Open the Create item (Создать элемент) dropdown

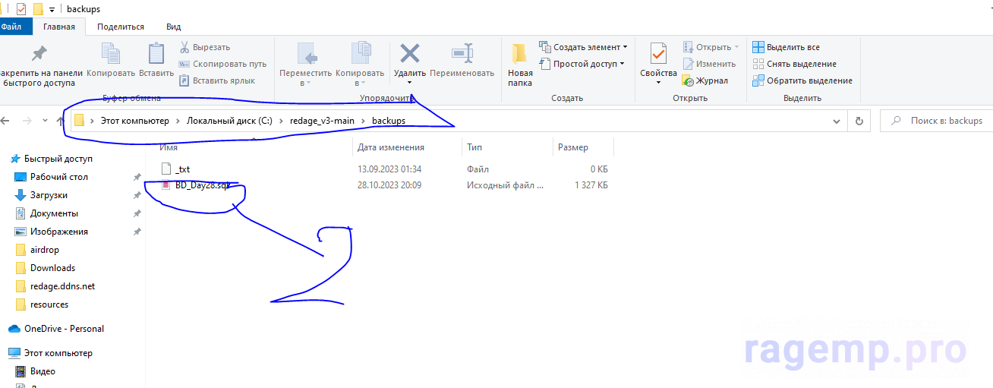pos(583,47)
